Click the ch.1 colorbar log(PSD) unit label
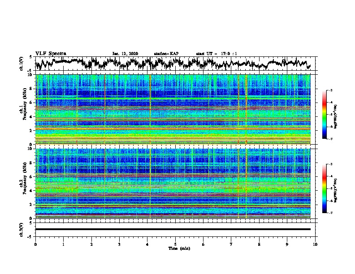Image resolution: width=355 pixels, height=274 pixels. coord(336,116)
